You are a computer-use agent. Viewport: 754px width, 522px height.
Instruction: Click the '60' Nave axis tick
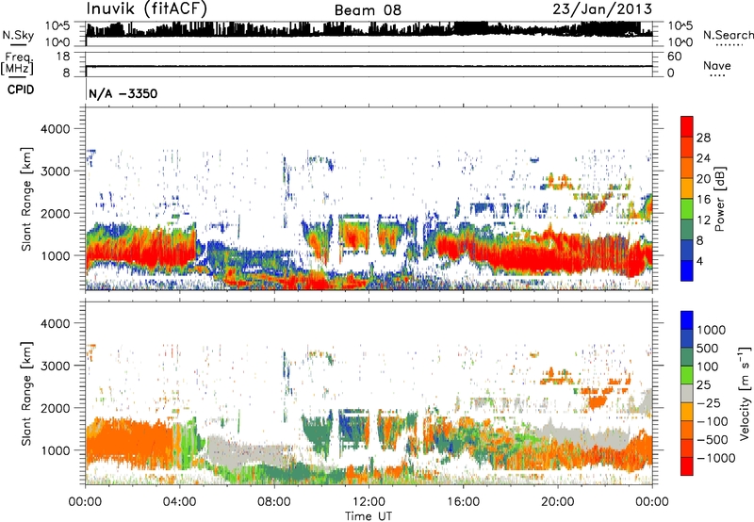tap(674, 57)
